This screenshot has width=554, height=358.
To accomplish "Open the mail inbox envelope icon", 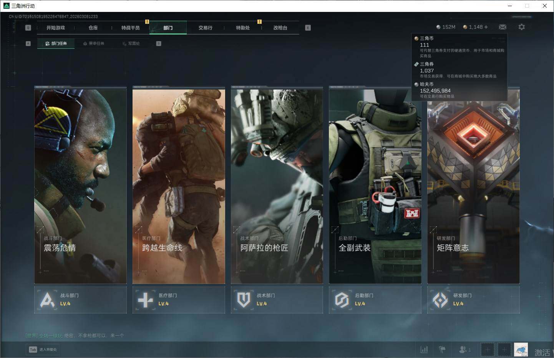I will 502,27.
